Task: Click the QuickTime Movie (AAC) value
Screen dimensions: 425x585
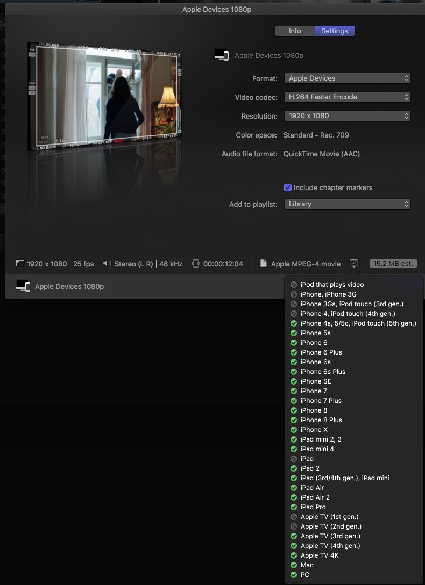Action: click(x=322, y=154)
